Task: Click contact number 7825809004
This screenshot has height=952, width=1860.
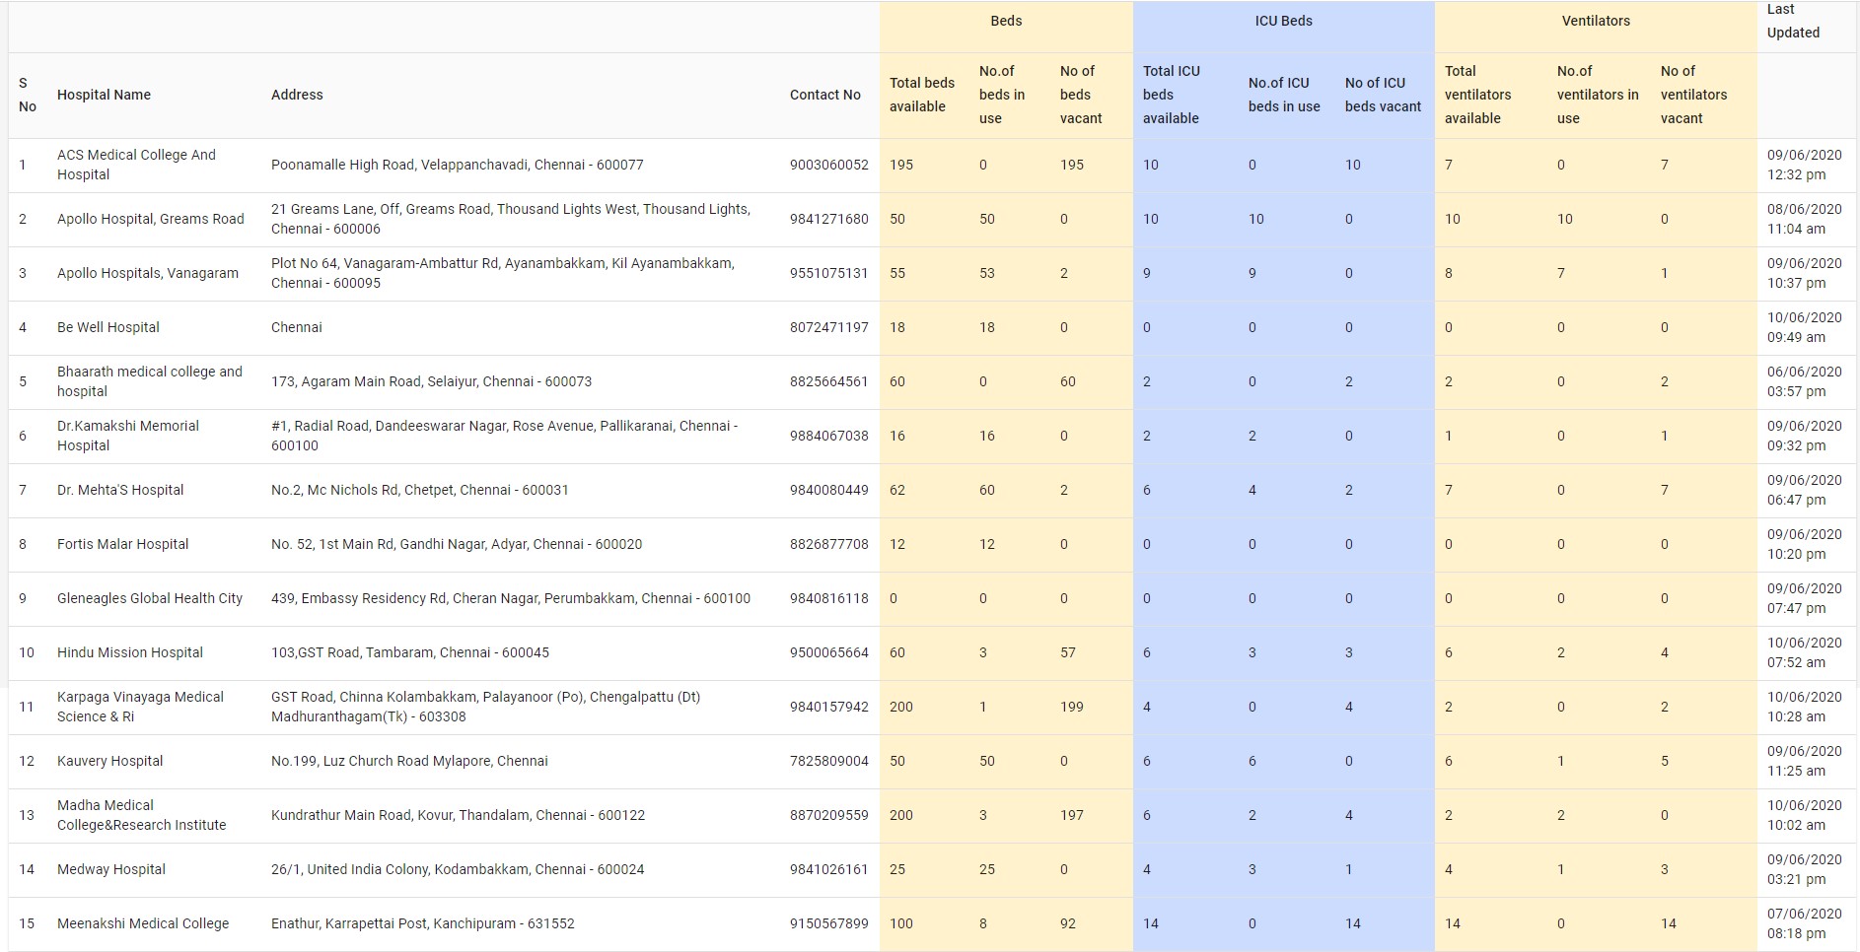Action: point(829,761)
